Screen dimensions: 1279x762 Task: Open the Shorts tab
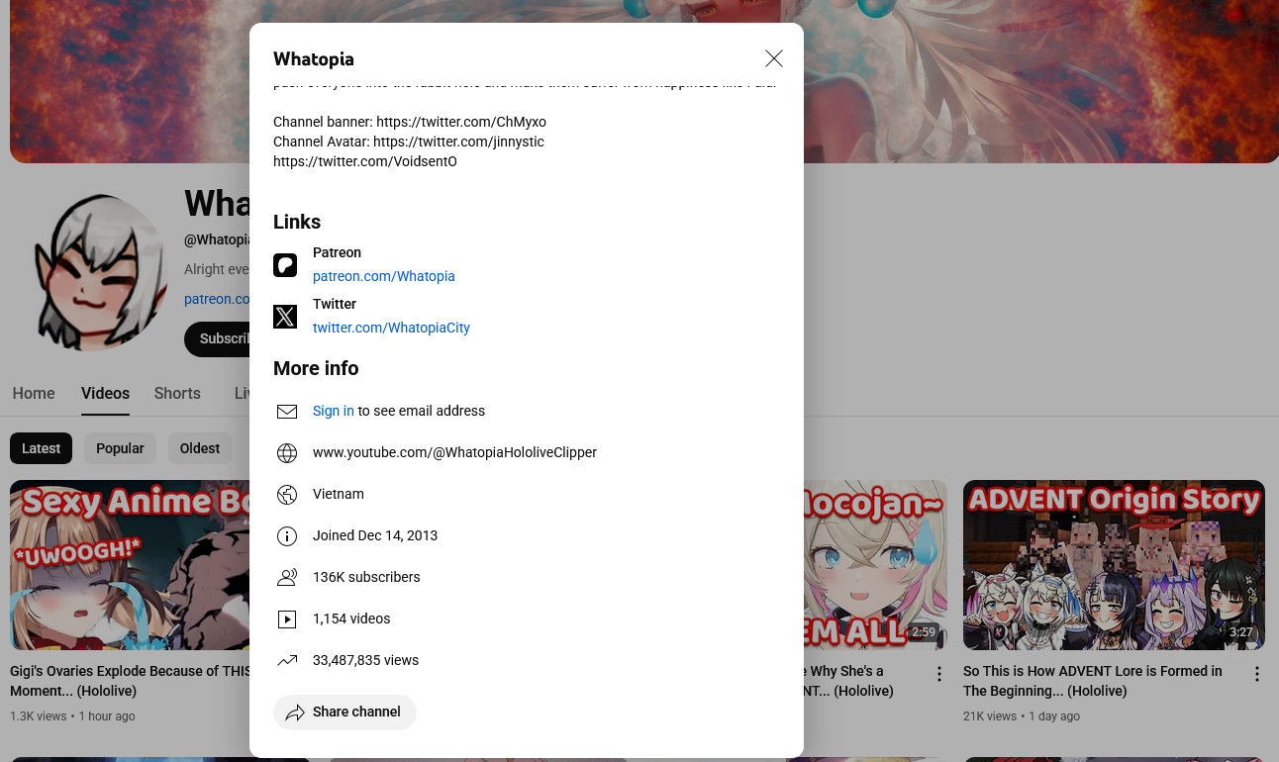pyautogui.click(x=177, y=393)
